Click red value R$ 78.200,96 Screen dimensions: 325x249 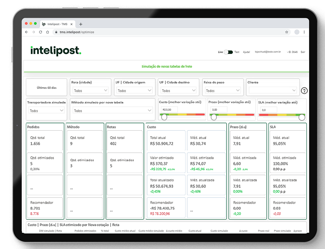tap(160, 214)
